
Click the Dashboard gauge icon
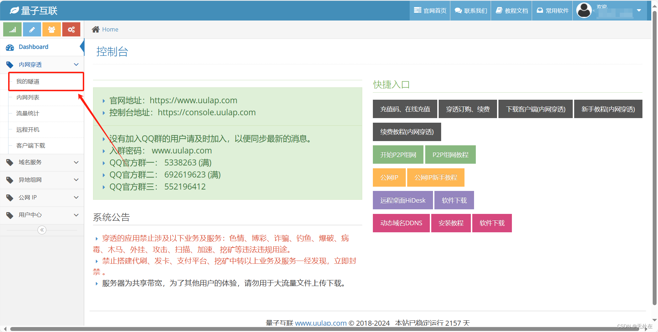point(10,47)
